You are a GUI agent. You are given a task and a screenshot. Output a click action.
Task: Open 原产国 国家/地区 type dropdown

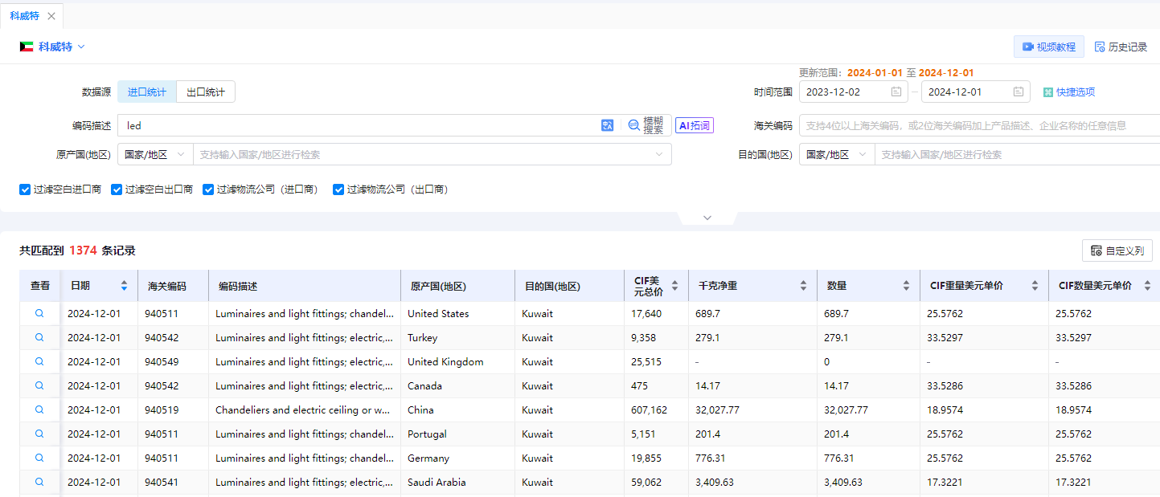pos(155,154)
